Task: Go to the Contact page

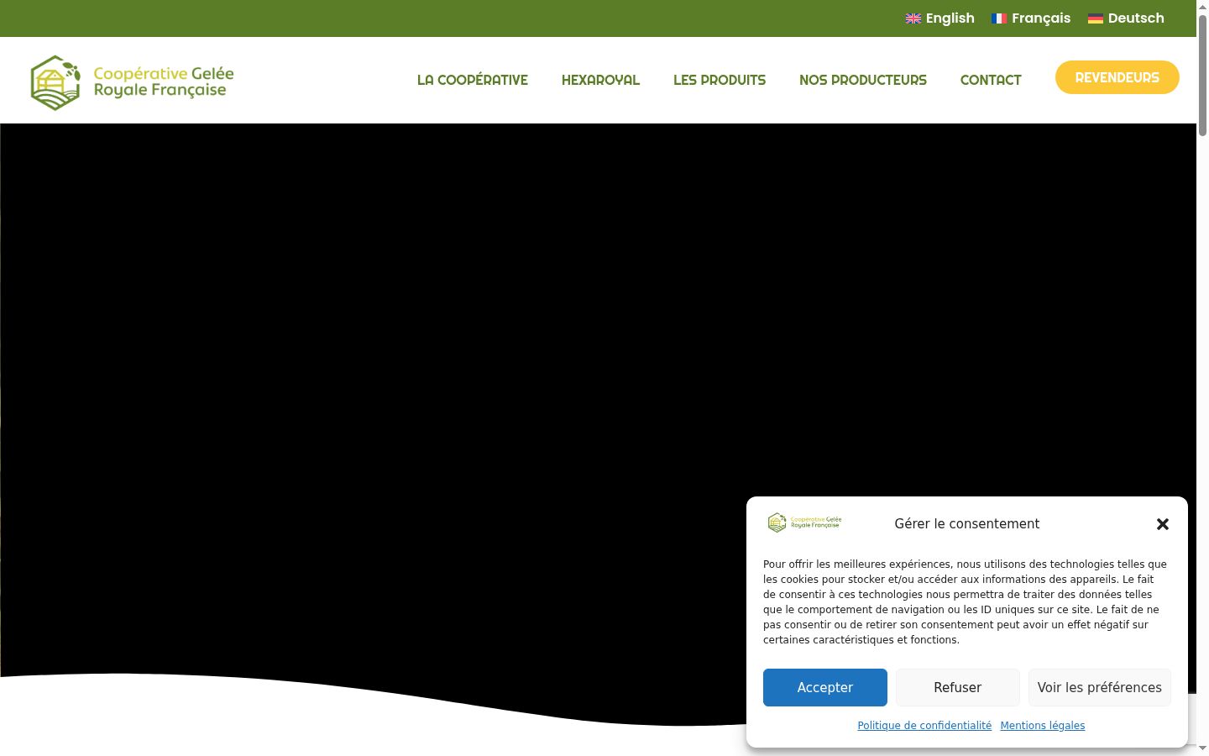Action: pyautogui.click(x=991, y=80)
